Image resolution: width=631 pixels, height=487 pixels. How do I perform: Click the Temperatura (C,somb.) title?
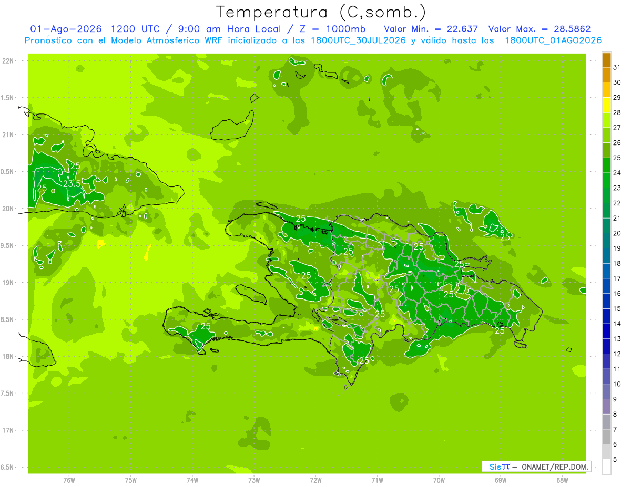tap(321, 12)
